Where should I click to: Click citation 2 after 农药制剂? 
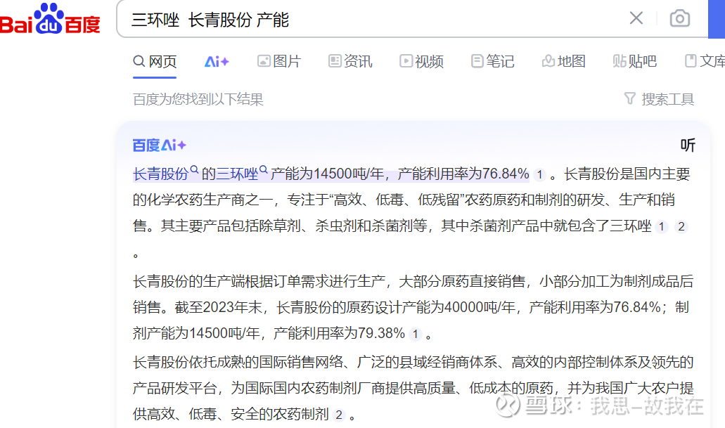point(339,415)
